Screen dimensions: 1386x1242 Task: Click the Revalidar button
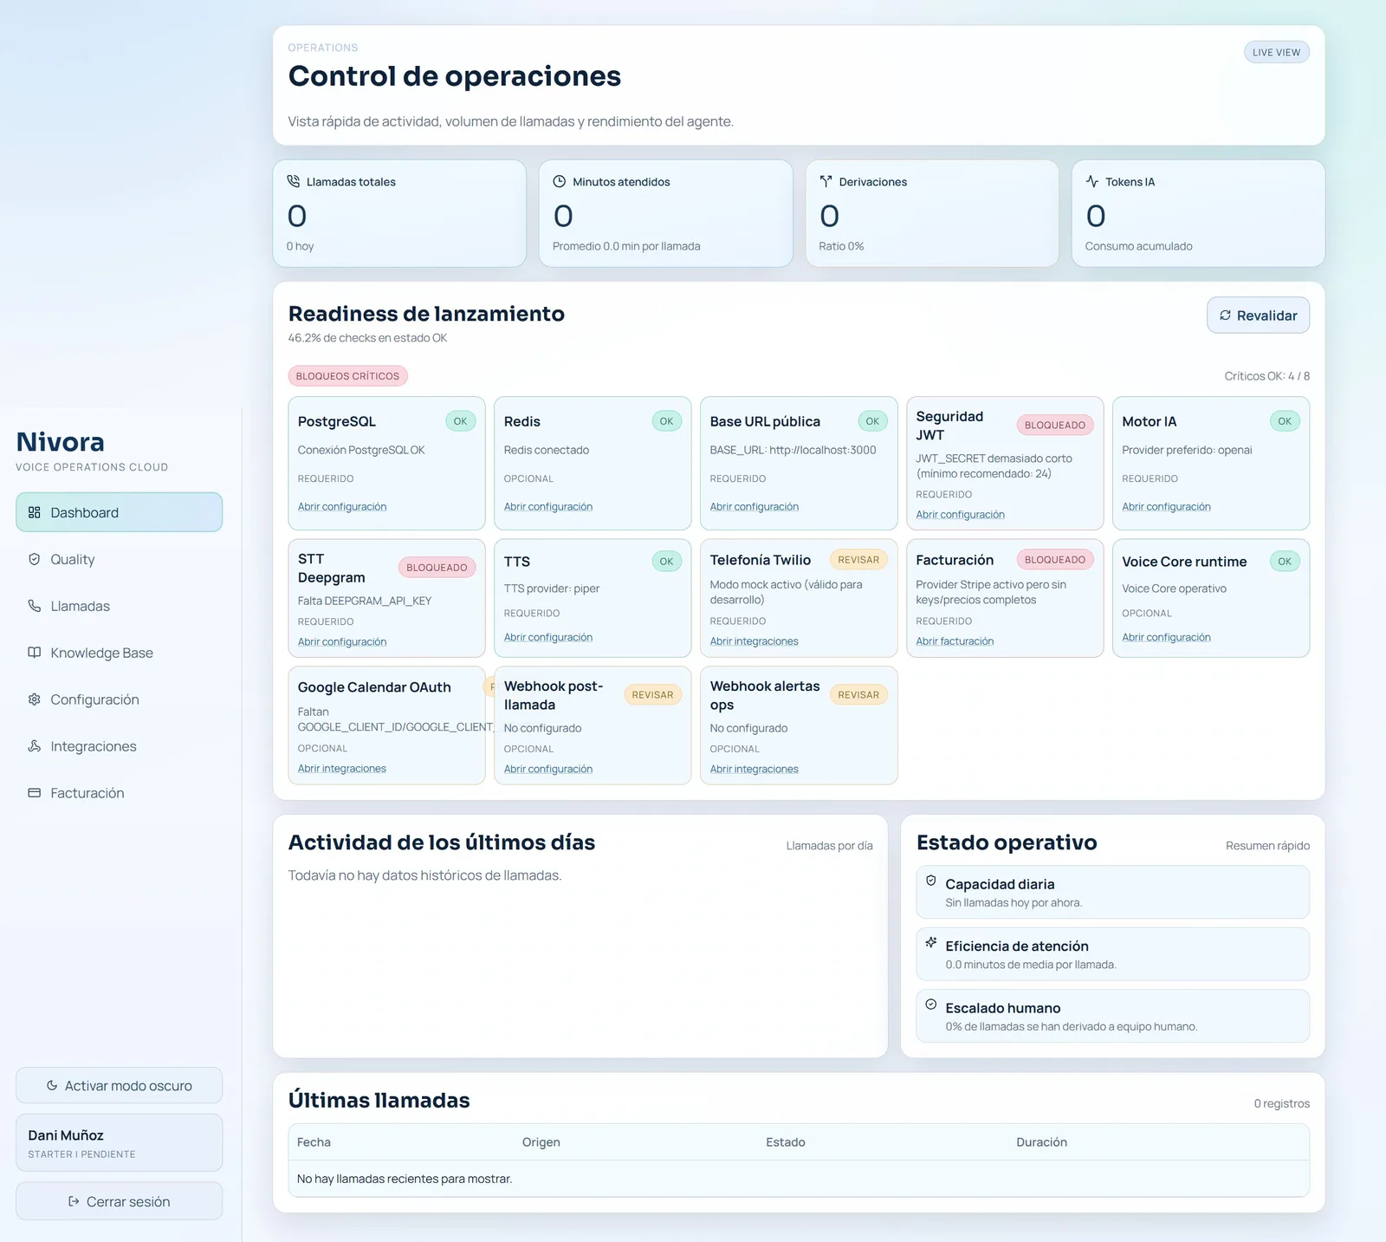[1258, 315]
